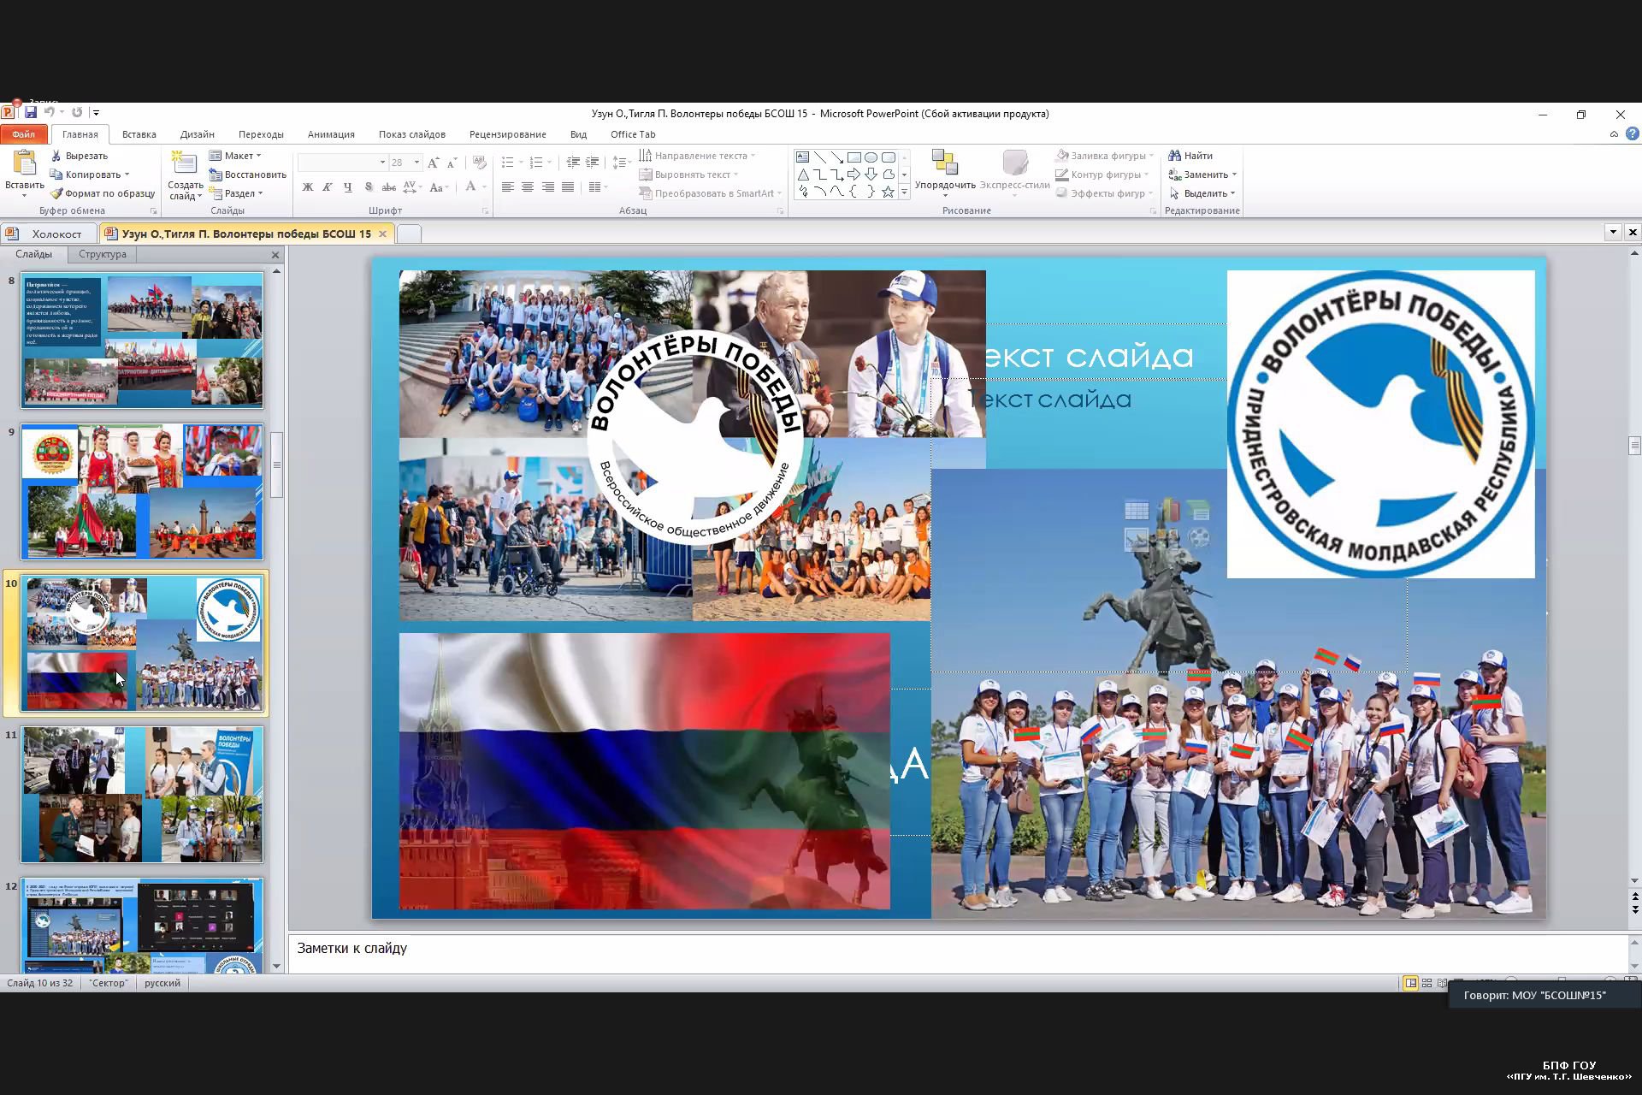This screenshot has width=1642, height=1095.
Task: Decrease font size with the small A icon
Action: pos(452,163)
